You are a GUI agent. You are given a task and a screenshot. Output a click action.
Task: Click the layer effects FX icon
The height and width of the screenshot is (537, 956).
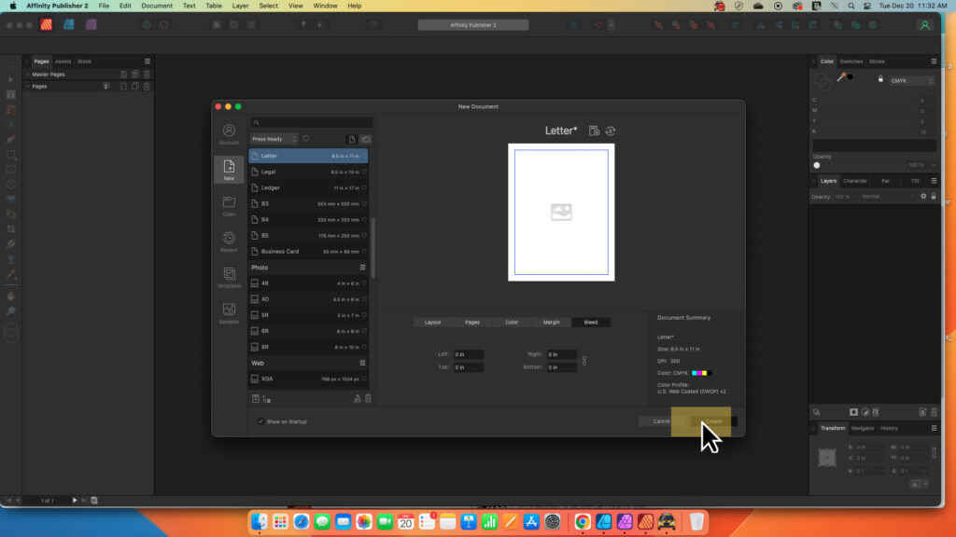876,412
